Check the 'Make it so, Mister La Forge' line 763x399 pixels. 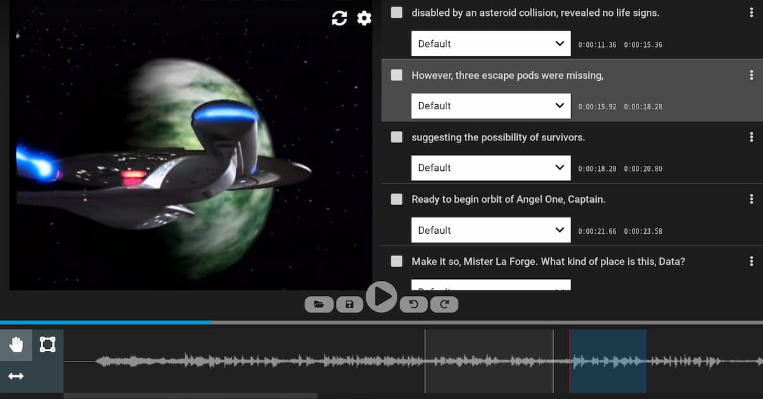[x=397, y=261]
